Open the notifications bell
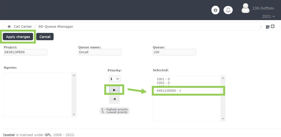Image resolution: width=281 pixels, height=137 pixels. click(x=228, y=10)
